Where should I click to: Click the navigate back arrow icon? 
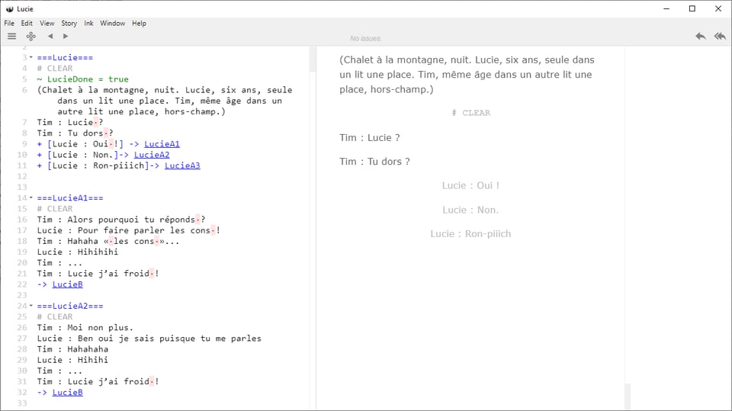pos(50,36)
